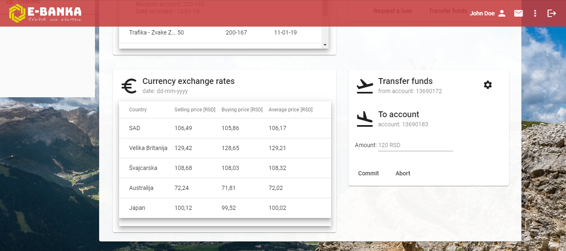Click Request a loan button
The width and height of the screenshot is (566, 251).
tap(393, 11)
